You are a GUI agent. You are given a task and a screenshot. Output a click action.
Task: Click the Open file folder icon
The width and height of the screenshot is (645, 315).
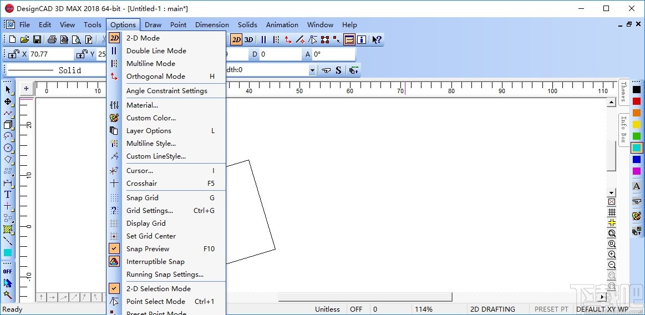(25, 39)
